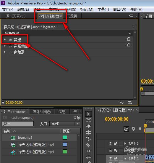Select the Ripple Edit tool
Screen dimensions: 154x163
[88, 126]
